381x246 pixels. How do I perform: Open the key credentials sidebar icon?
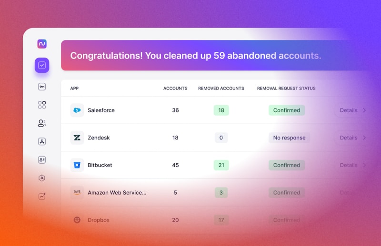(x=42, y=87)
